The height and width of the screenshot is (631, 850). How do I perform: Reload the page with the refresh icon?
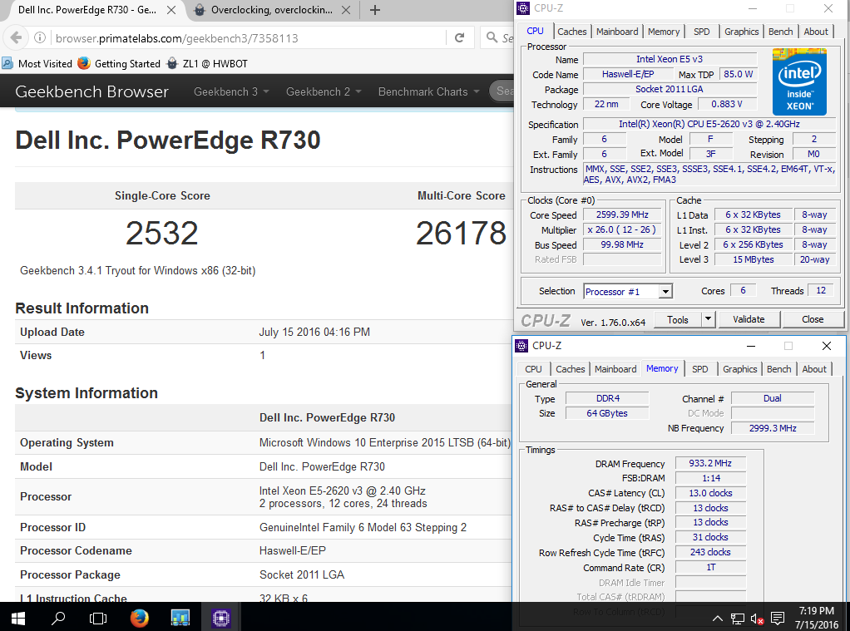click(x=459, y=38)
